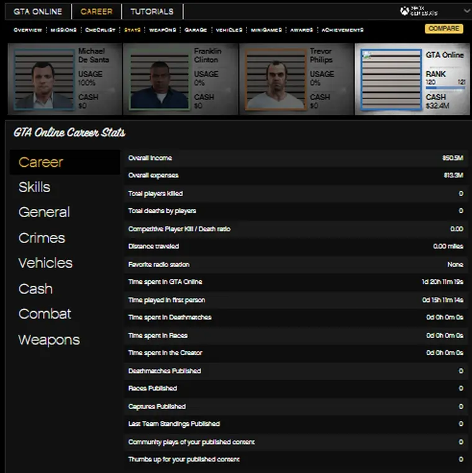
Task: Select Trevor Philips mugshot portrait
Action: [x=275, y=80]
